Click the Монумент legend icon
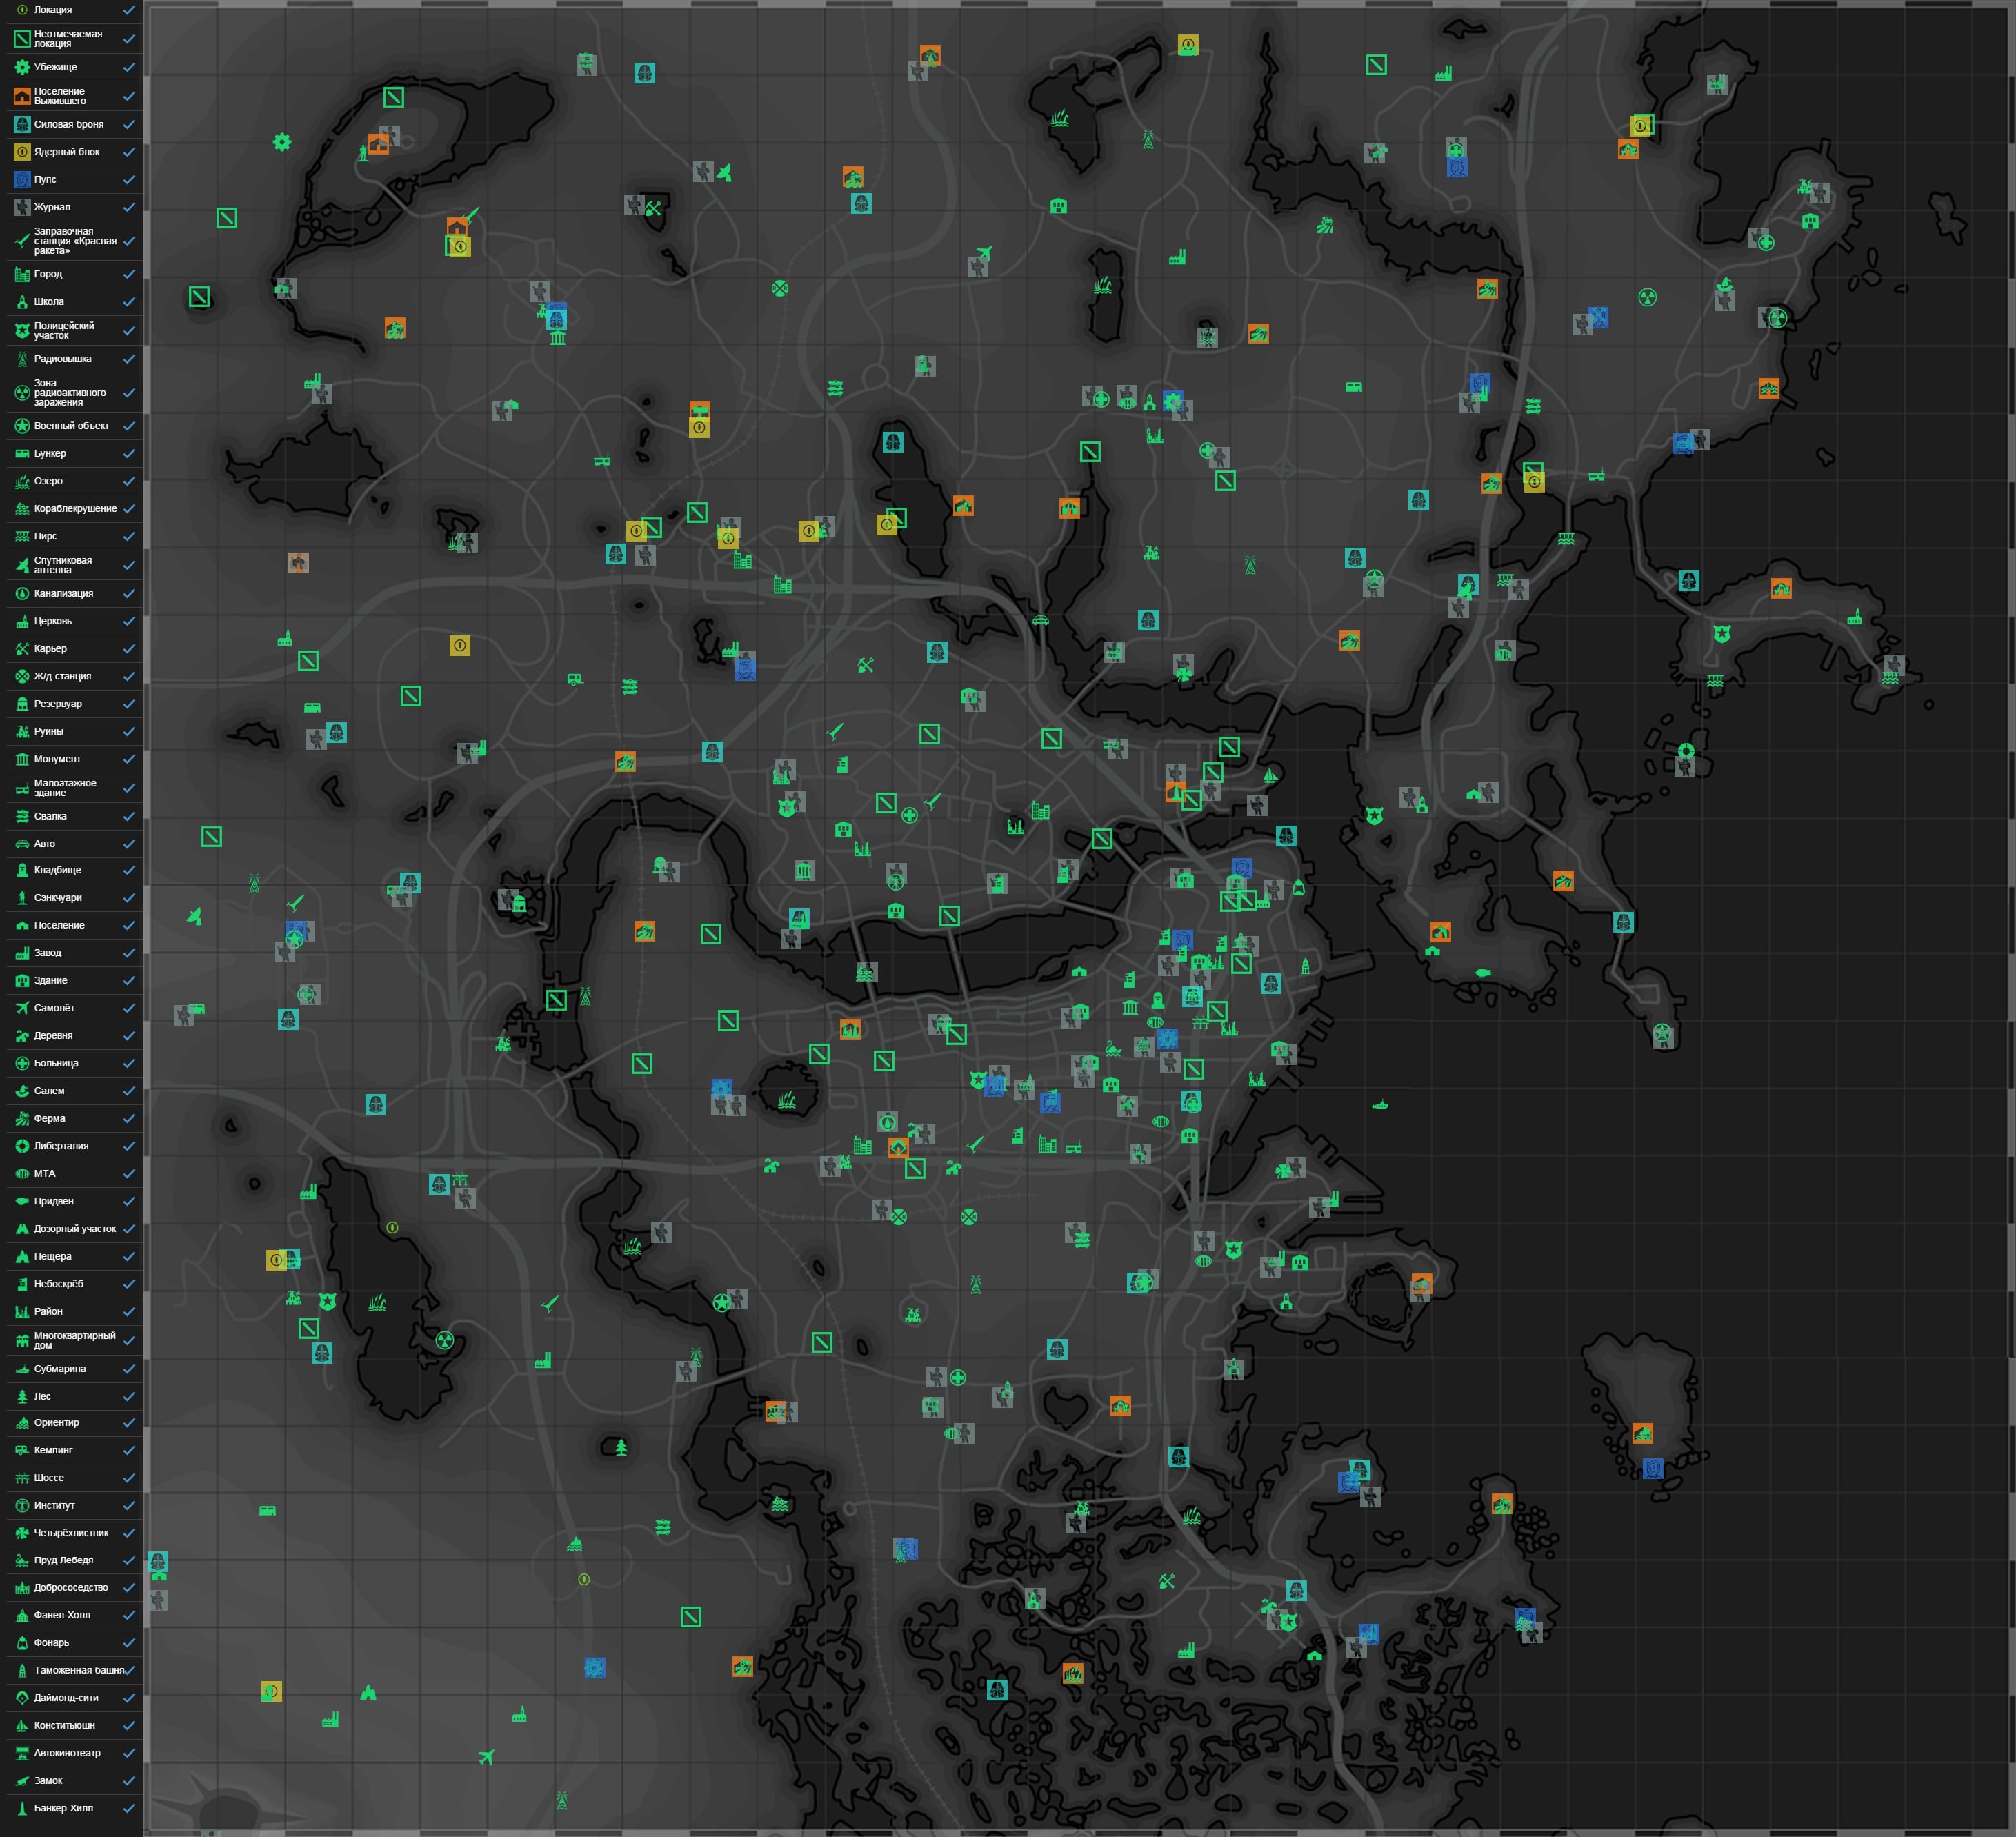The height and width of the screenshot is (1837, 2016). pos(22,759)
